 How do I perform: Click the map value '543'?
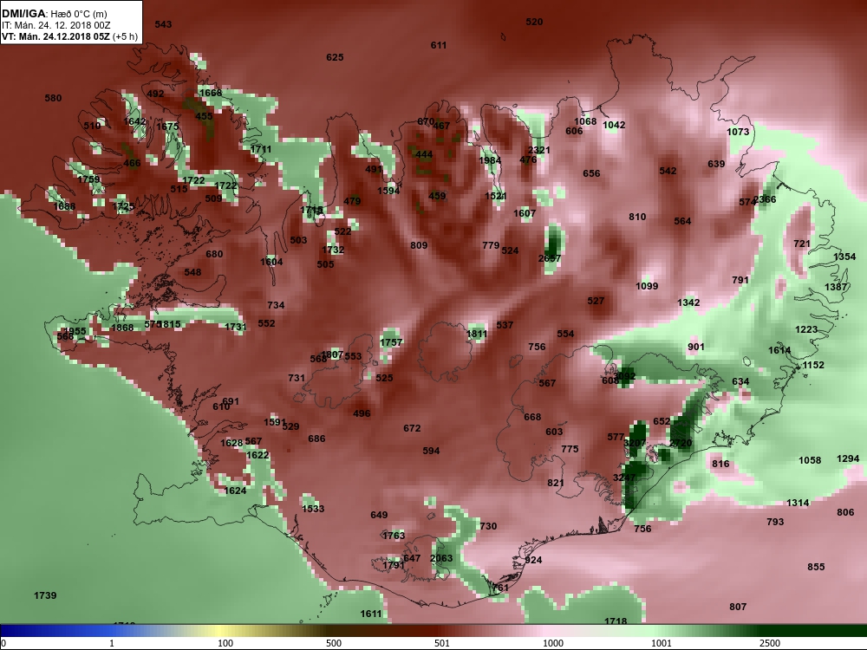point(163,24)
